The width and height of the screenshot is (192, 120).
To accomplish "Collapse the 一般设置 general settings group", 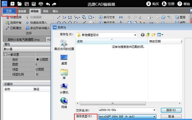I will [5, 54].
